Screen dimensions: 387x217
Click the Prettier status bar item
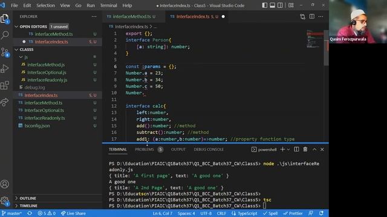(293, 213)
